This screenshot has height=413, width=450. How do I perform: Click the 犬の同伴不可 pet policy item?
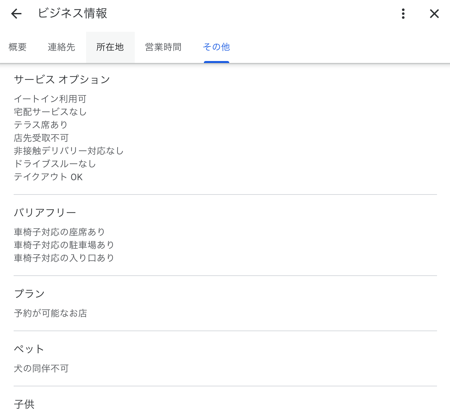pos(41,368)
